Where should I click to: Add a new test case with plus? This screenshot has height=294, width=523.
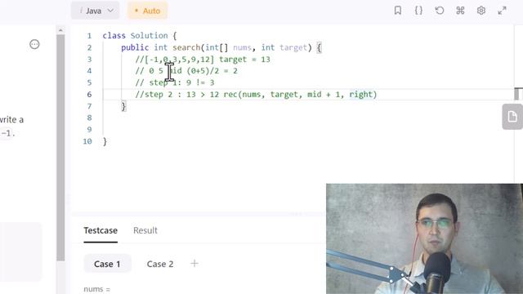[194, 264]
